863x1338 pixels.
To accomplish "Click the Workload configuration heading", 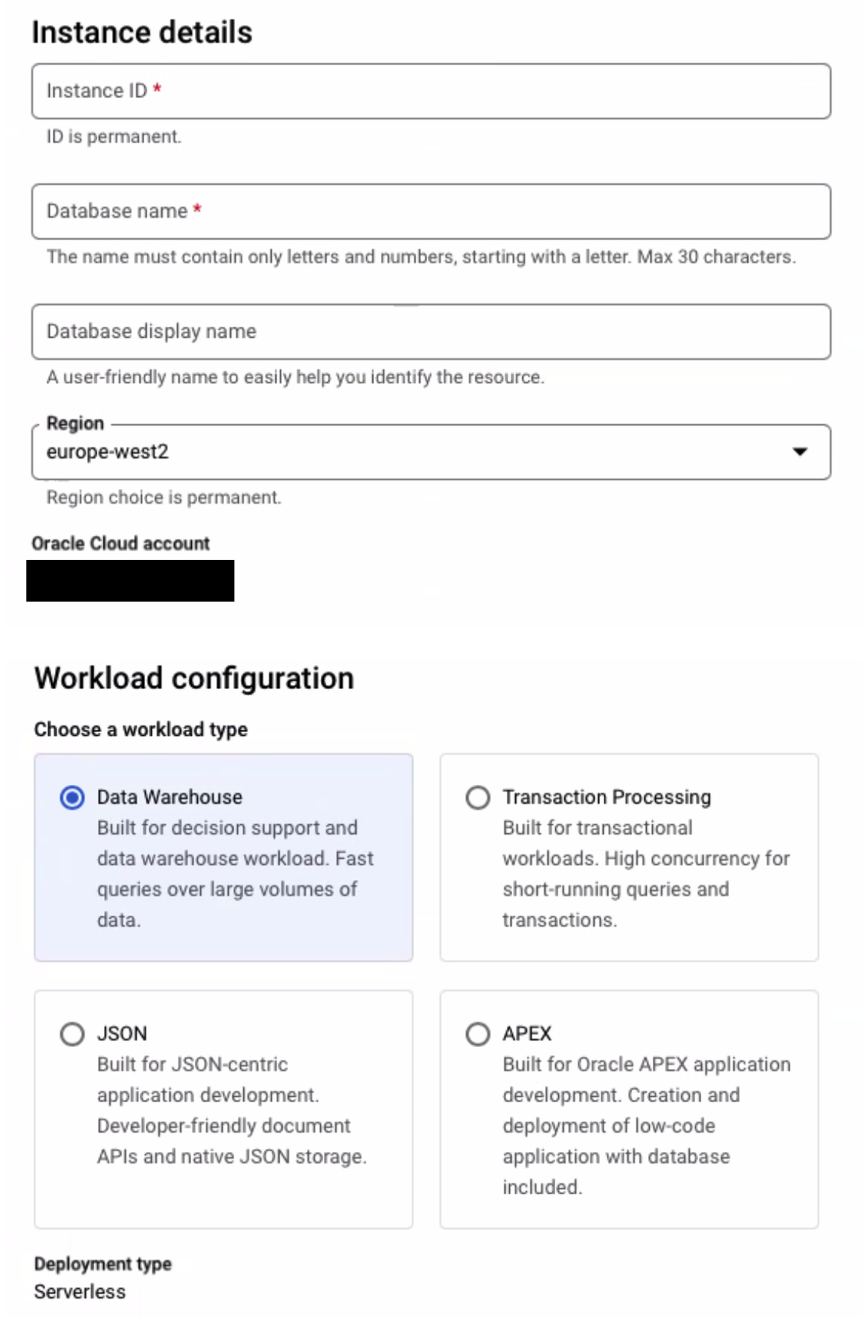I will tap(193, 677).
